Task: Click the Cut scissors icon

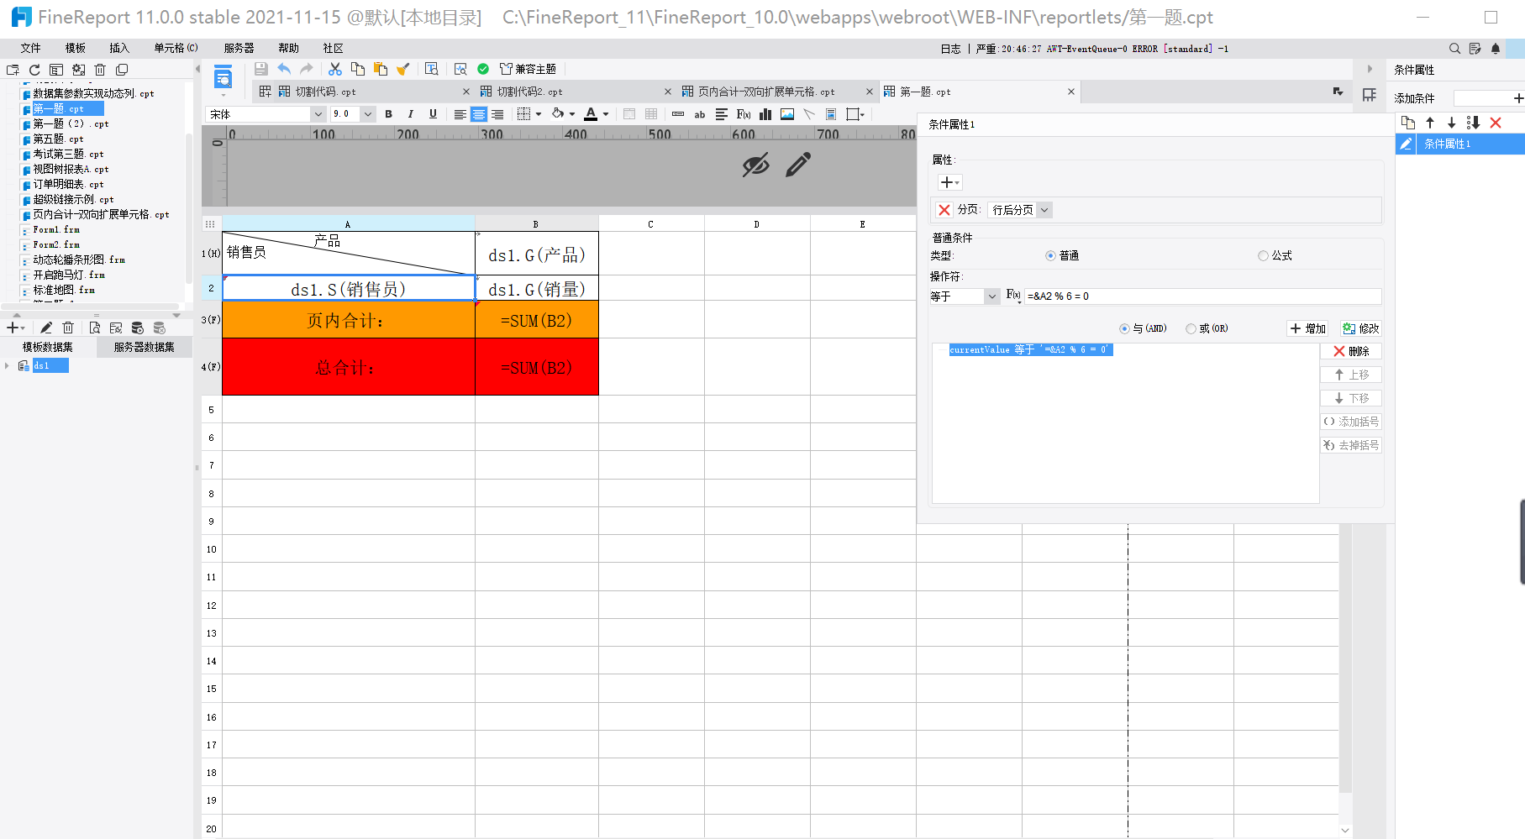Action: tap(335, 69)
